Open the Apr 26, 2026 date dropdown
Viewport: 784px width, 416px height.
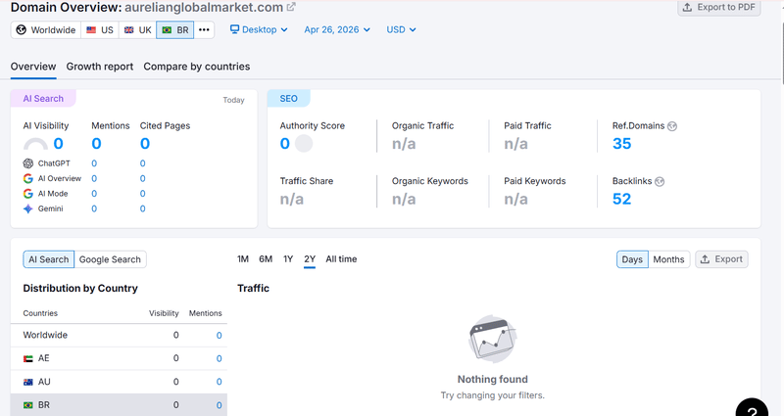[x=337, y=29]
